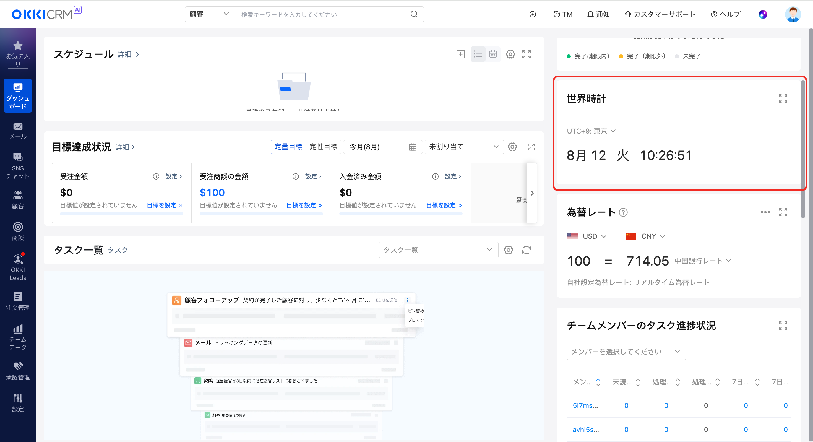Open Deals (商談) in sidebar

(x=18, y=232)
